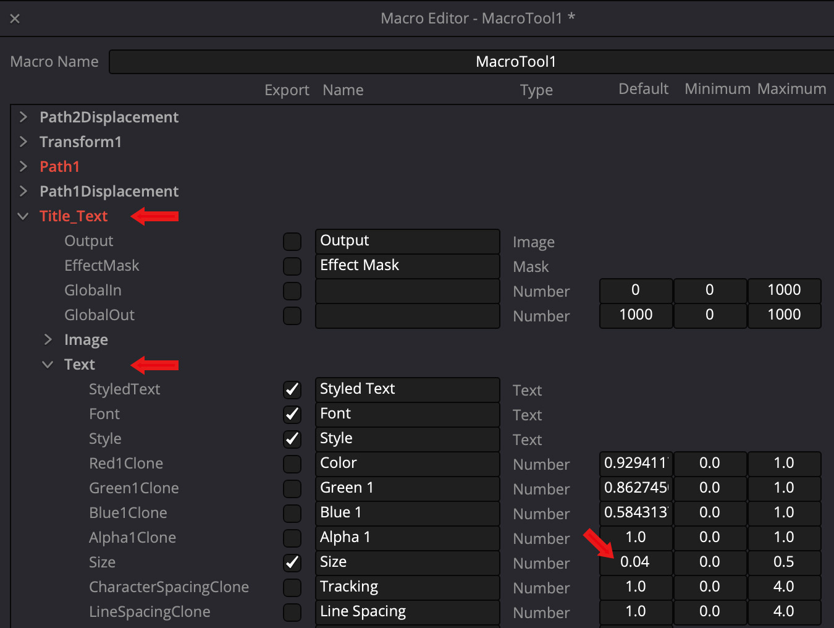Expand the Transform1 node
Viewport: 834px width, 628px height.
[x=23, y=142]
